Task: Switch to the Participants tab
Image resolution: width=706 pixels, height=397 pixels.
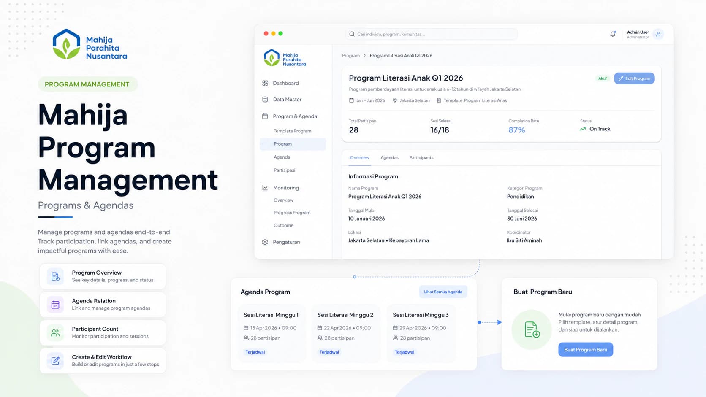Action: [421, 157]
